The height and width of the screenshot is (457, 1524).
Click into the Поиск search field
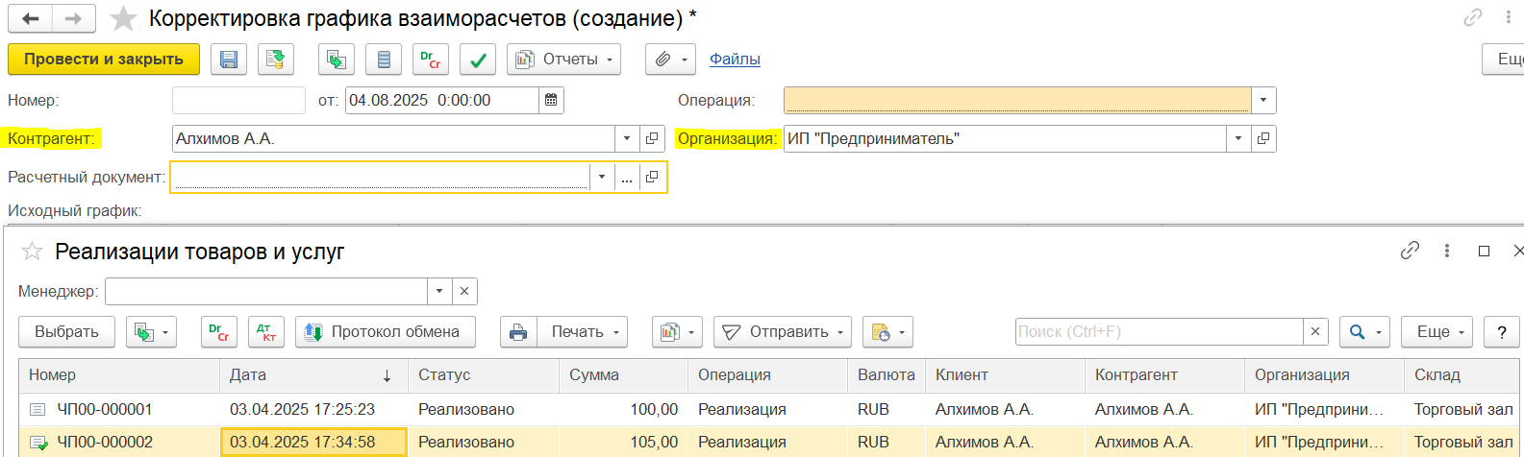pyautogui.click(x=1159, y=332)
